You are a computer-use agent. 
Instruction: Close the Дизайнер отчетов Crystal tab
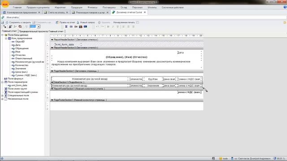[145, 12]
